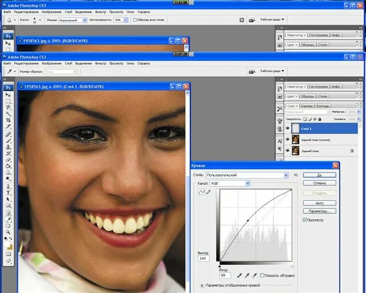The image size is (366, 293).
Task: Open Рабочая среда dropdown in back window
Action: pyautogui.click(x=272, y=19)
